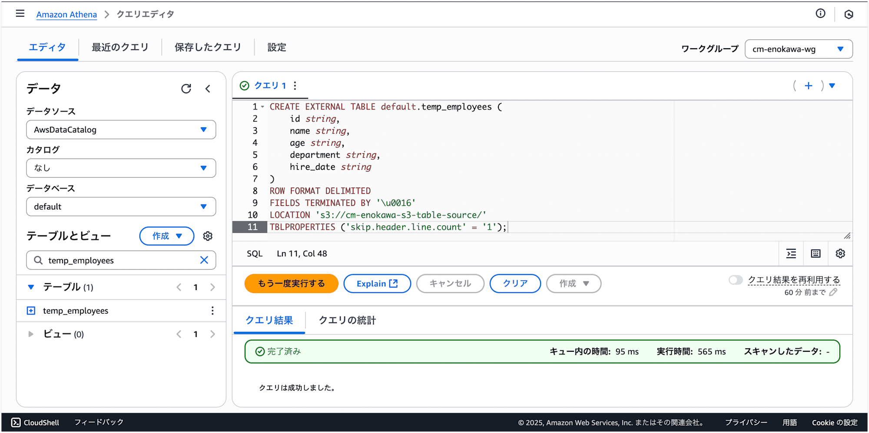Toggle reuse query results switch
Viewport: 869px width, 433px height.
(736, 280)
